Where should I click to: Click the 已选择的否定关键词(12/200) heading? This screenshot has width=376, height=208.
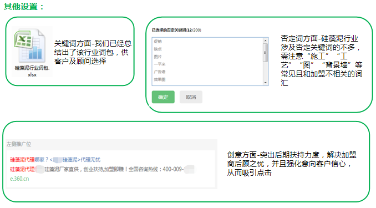coord(176,30)
